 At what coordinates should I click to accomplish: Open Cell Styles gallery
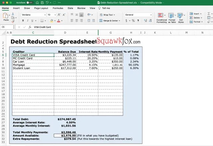pyautogui.click(x=181, y=18)
